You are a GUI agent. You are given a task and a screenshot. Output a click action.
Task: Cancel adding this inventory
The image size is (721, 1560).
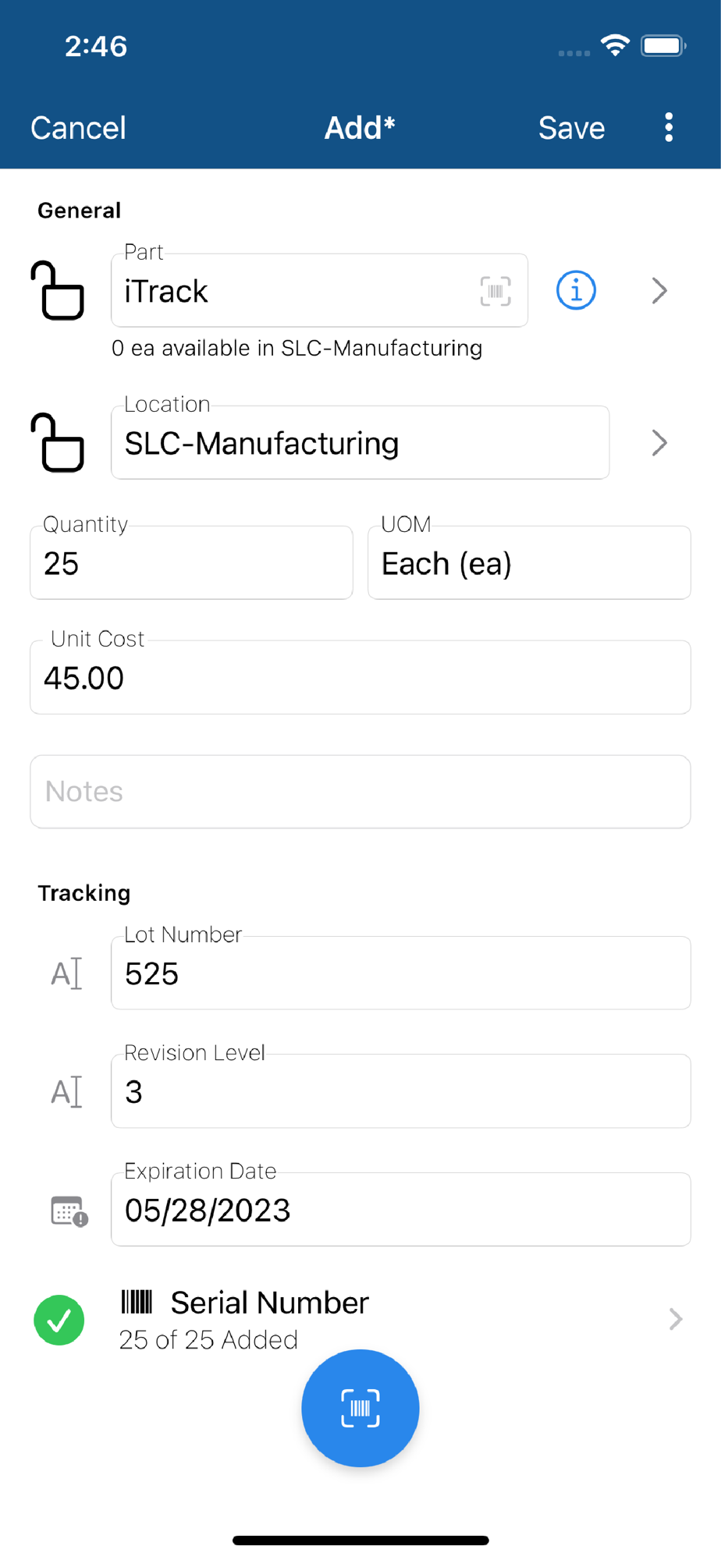coord(78,128)
